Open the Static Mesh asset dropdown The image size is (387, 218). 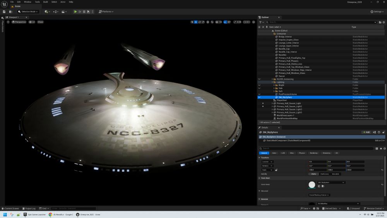(331, 182)
